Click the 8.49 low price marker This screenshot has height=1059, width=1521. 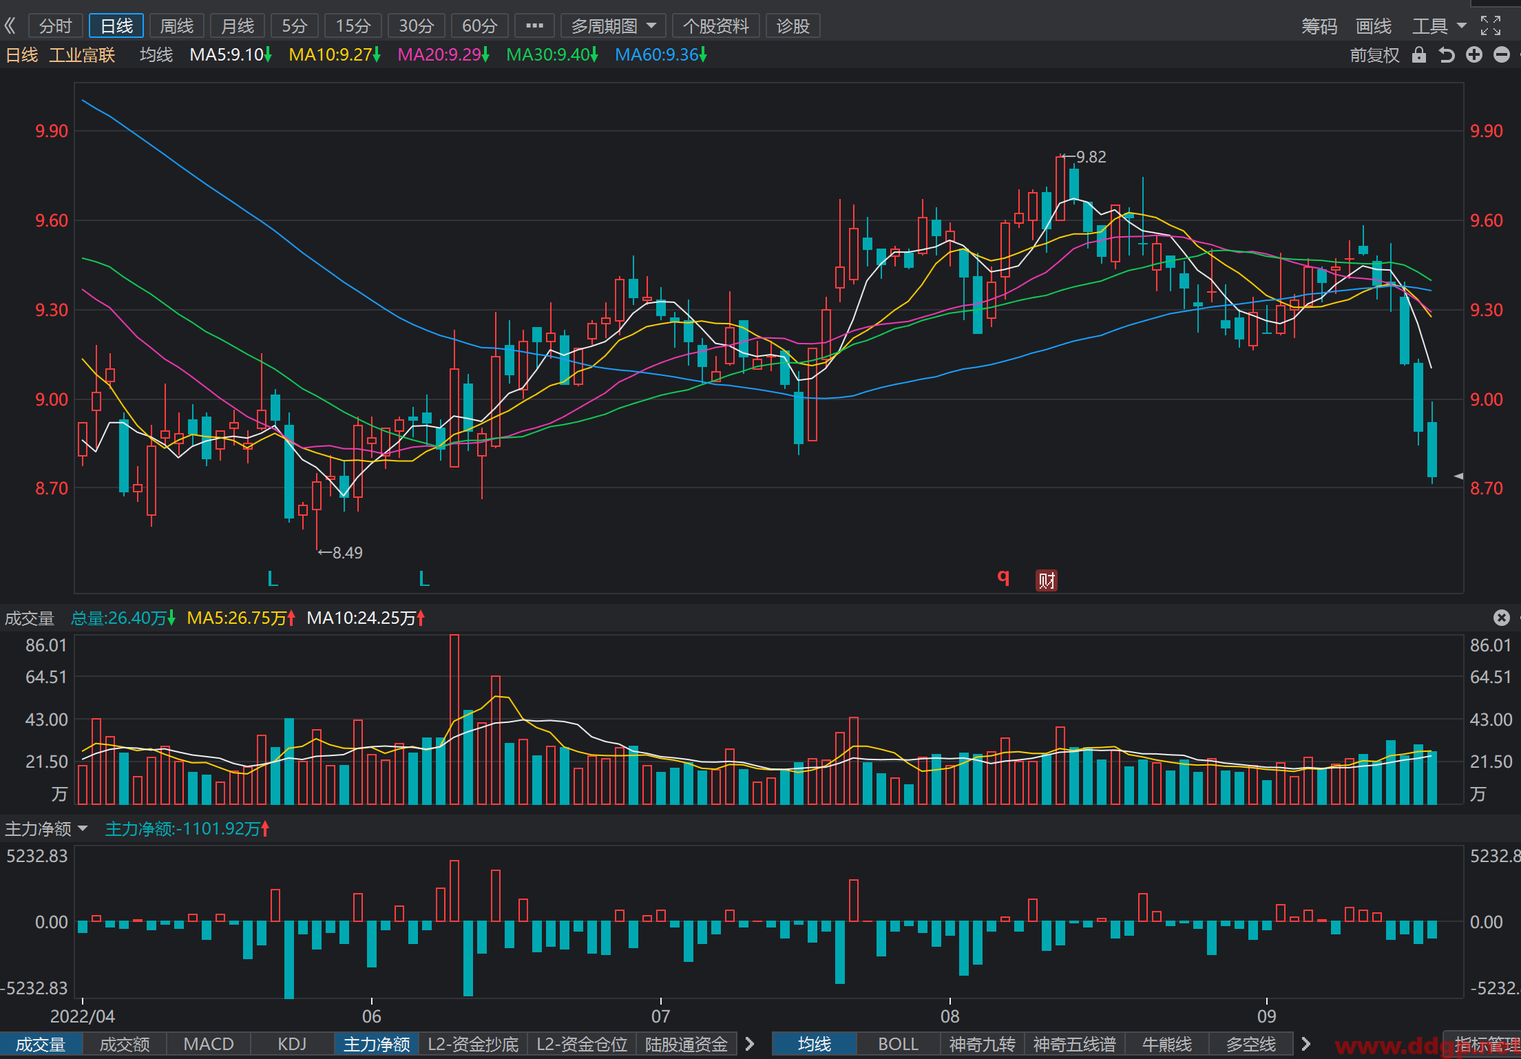click(340, 553)
